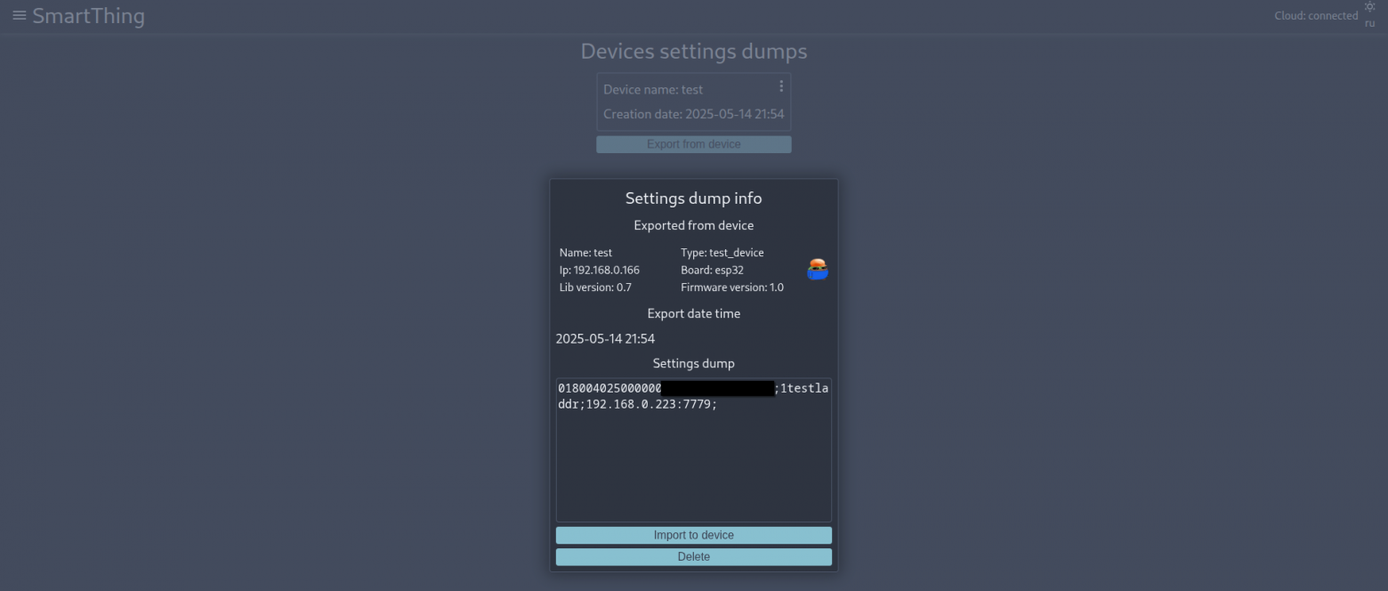The width and height of the screenshot is (1388, 591).
Task: Delete the settings dump
Action: click(x=694, y=556)
